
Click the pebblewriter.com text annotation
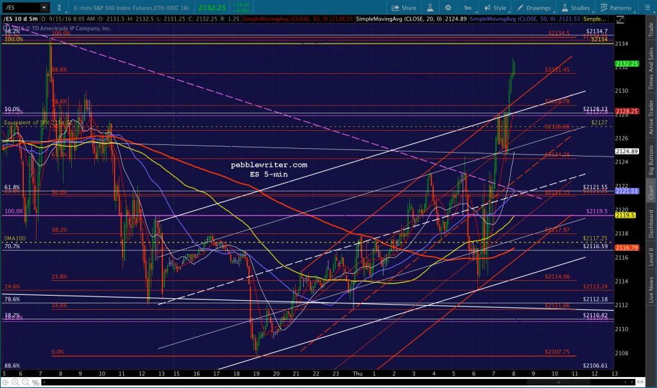click(269, 165)
